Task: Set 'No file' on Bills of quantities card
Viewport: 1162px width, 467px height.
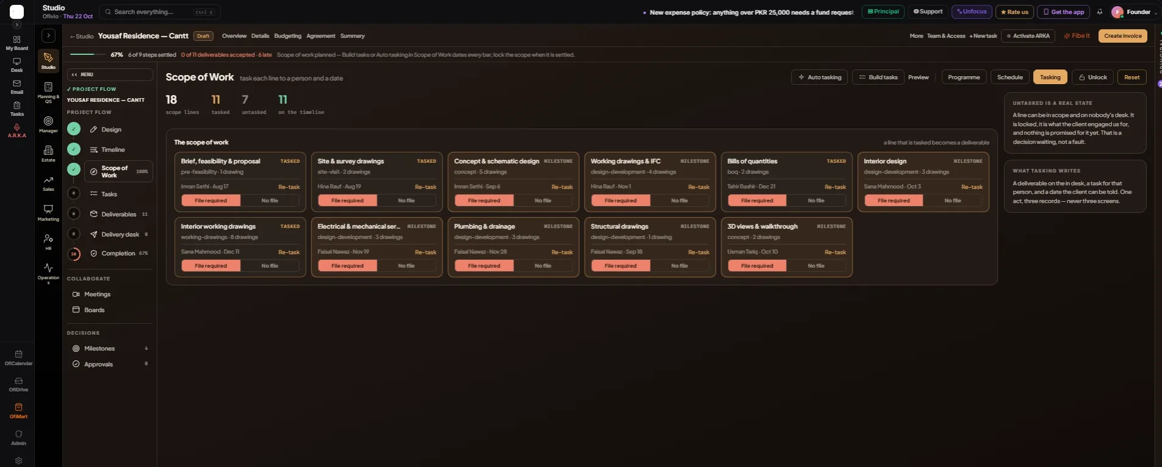Action: coord(816,201)
